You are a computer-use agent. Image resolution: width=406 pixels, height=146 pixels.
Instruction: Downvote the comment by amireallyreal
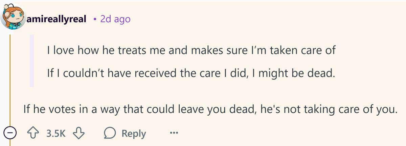pos(78,134)
